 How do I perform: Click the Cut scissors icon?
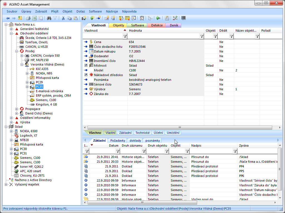pos(63,18)
